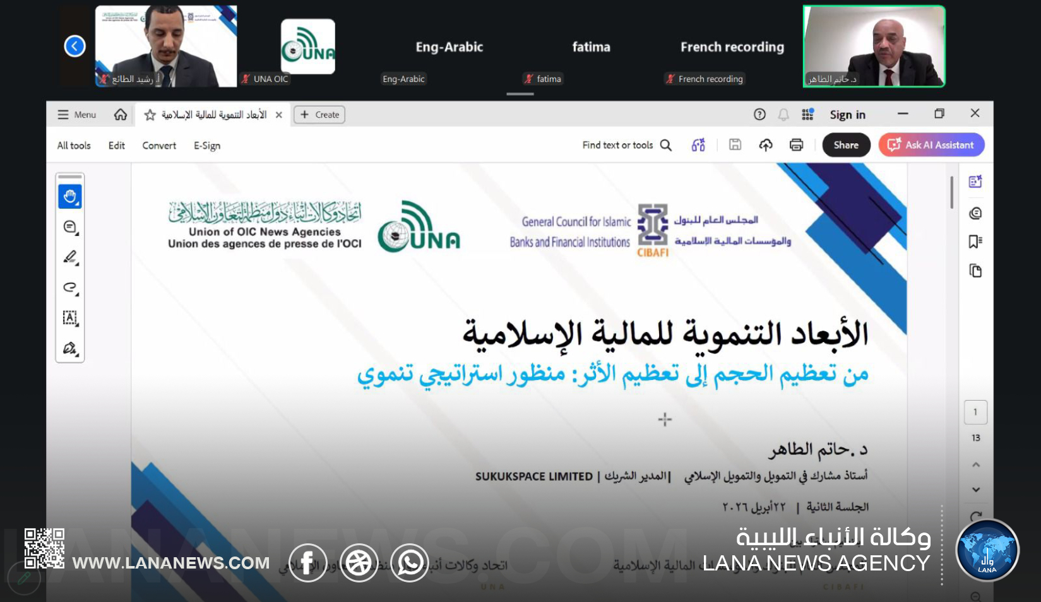Open the All tools menu

[74, 146]
